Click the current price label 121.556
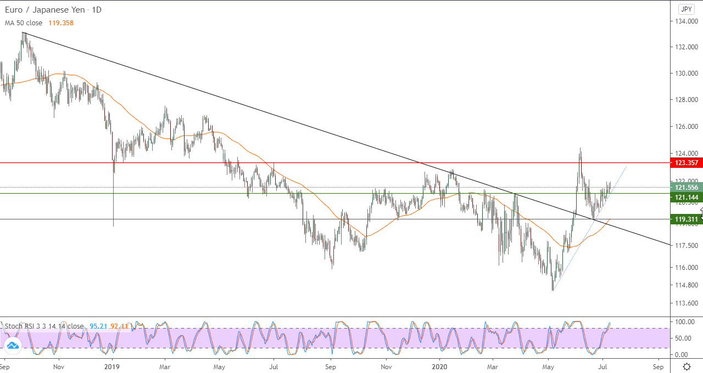Screen dimensions: 703x373 (686, 187)
